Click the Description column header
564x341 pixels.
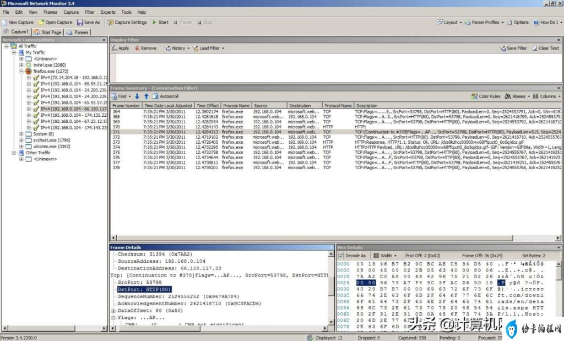coord(458,106)
